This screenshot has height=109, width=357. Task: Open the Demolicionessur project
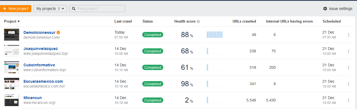pyautogui.click(x=39, y=32)
